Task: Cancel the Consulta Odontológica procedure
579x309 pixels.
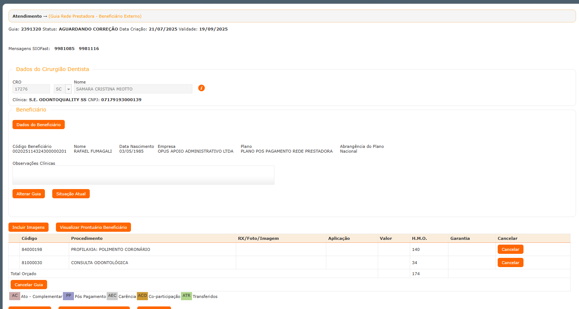Action: click(510, 263)
